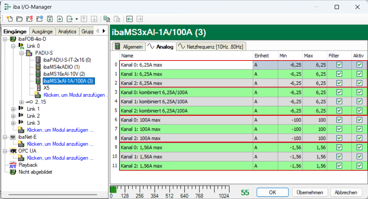
Task: Click the copy toolbar icon
Action: click(107, 19)
